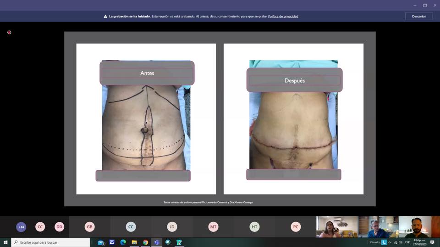
Task: Switch ESP input language indicator
Action: [x=407, y=242]
